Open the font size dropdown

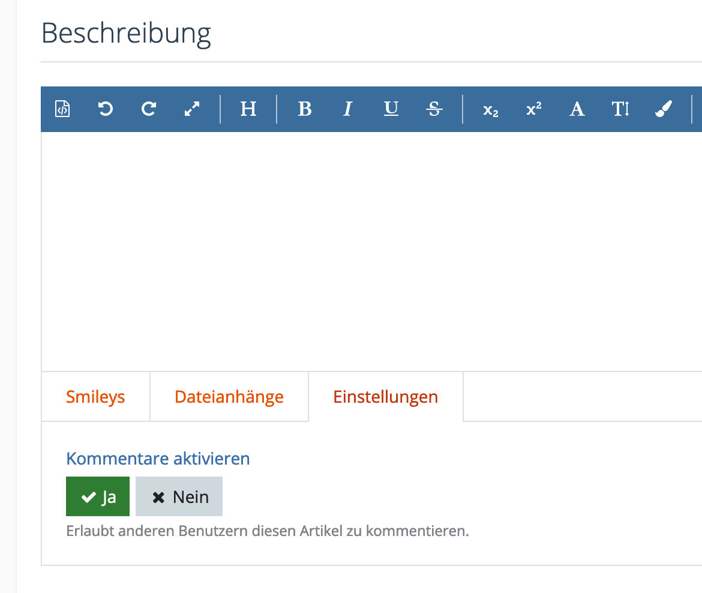620,109
